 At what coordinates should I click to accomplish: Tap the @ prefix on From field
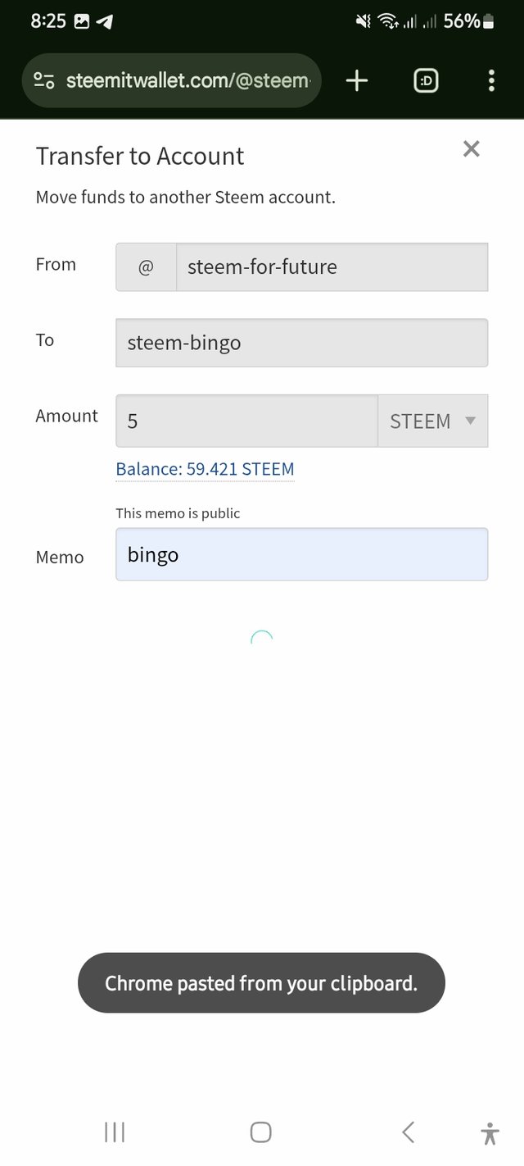point(146,266)
